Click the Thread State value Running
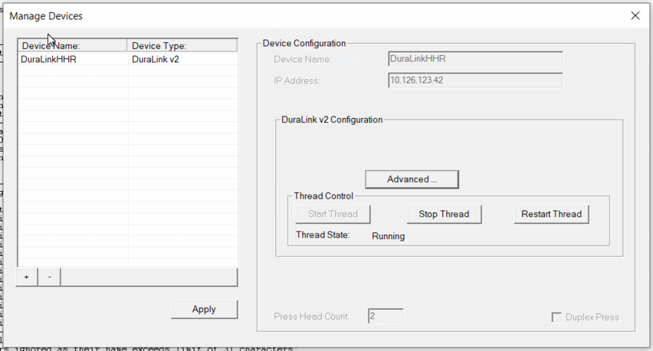 pyautogui.click(x=388, y=236)
